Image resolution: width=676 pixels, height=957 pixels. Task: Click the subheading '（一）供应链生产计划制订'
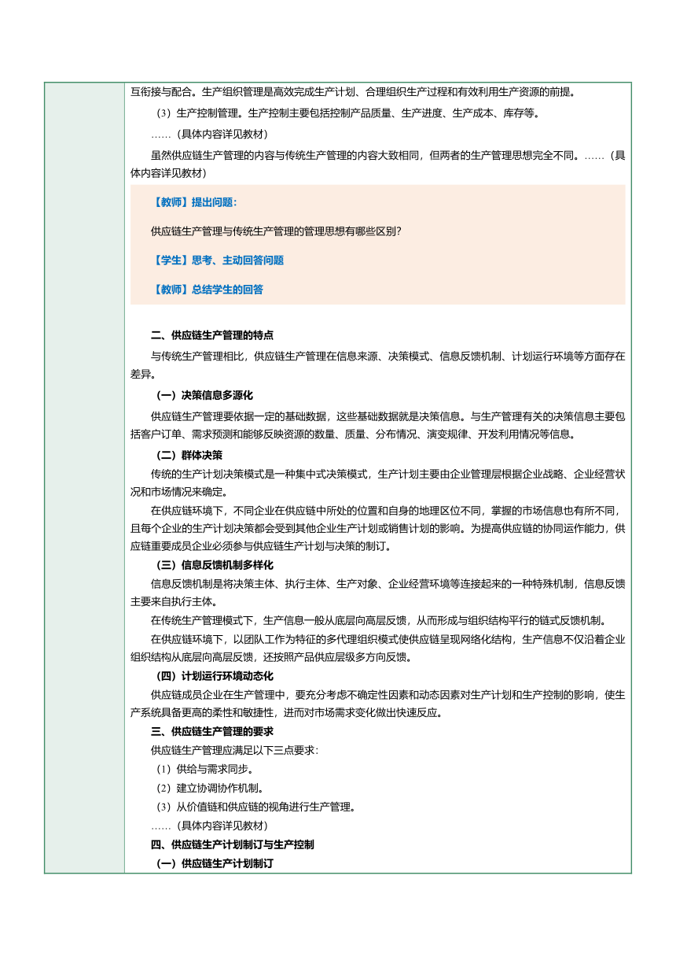click(213, 863)
